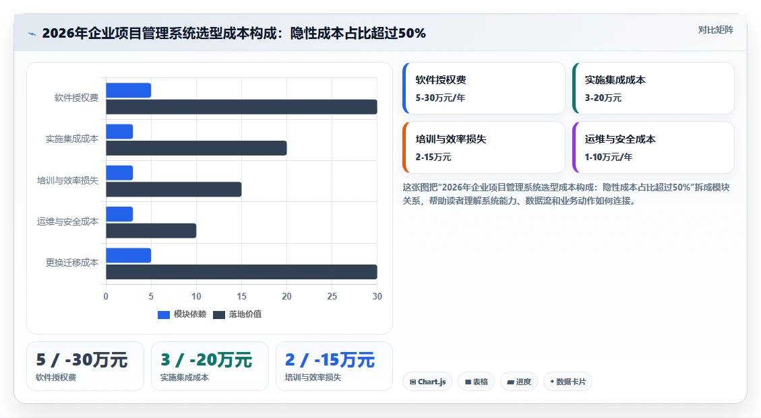Click the blue 培训与效率损失 bar
This screenshot has height=418, width=761.
[x=119, y=172]
